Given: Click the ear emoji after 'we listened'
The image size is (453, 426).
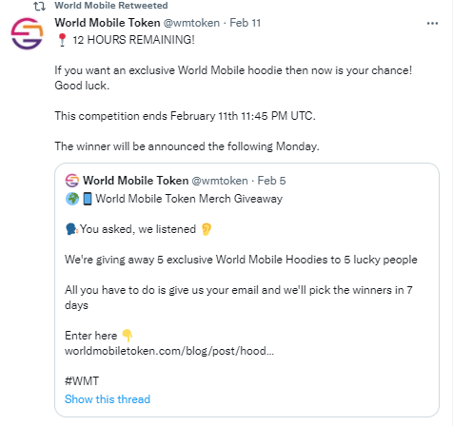Looking at the screenshot, I should click(x=207, y=229).
